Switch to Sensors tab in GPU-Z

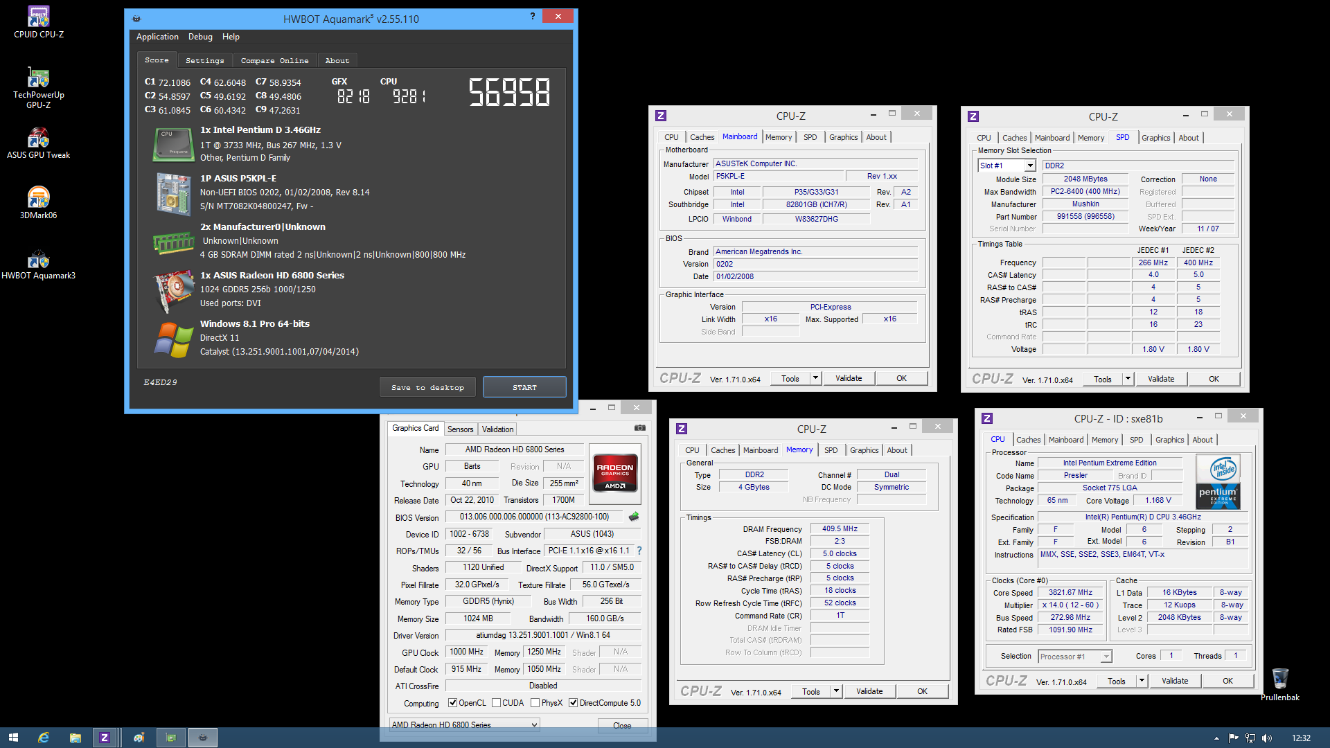point(460,429)
